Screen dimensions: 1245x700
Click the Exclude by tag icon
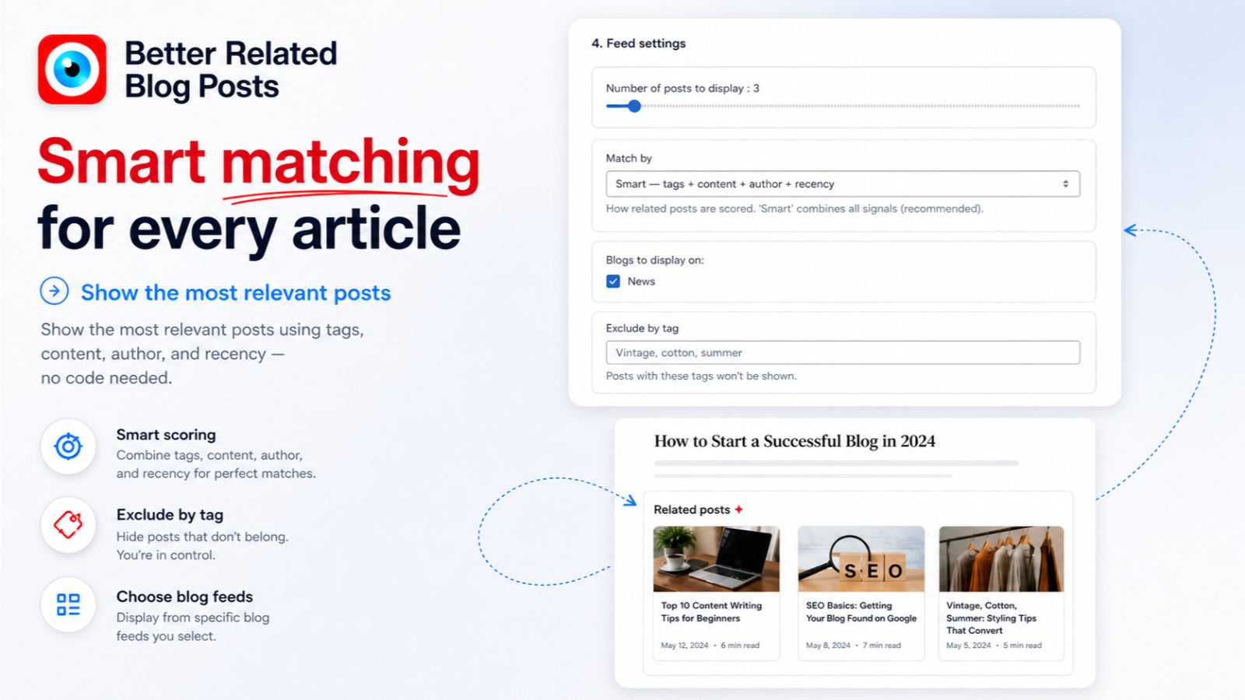pos(68,525)
